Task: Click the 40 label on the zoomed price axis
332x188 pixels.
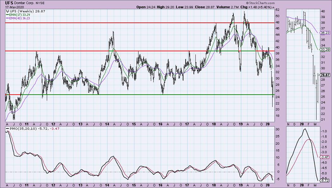Action: click(323, 11)
